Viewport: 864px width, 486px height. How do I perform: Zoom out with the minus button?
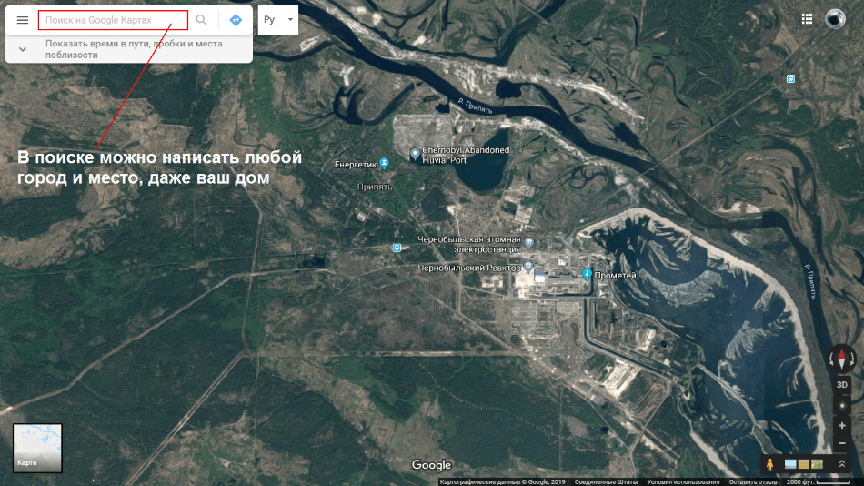(842, 444)
